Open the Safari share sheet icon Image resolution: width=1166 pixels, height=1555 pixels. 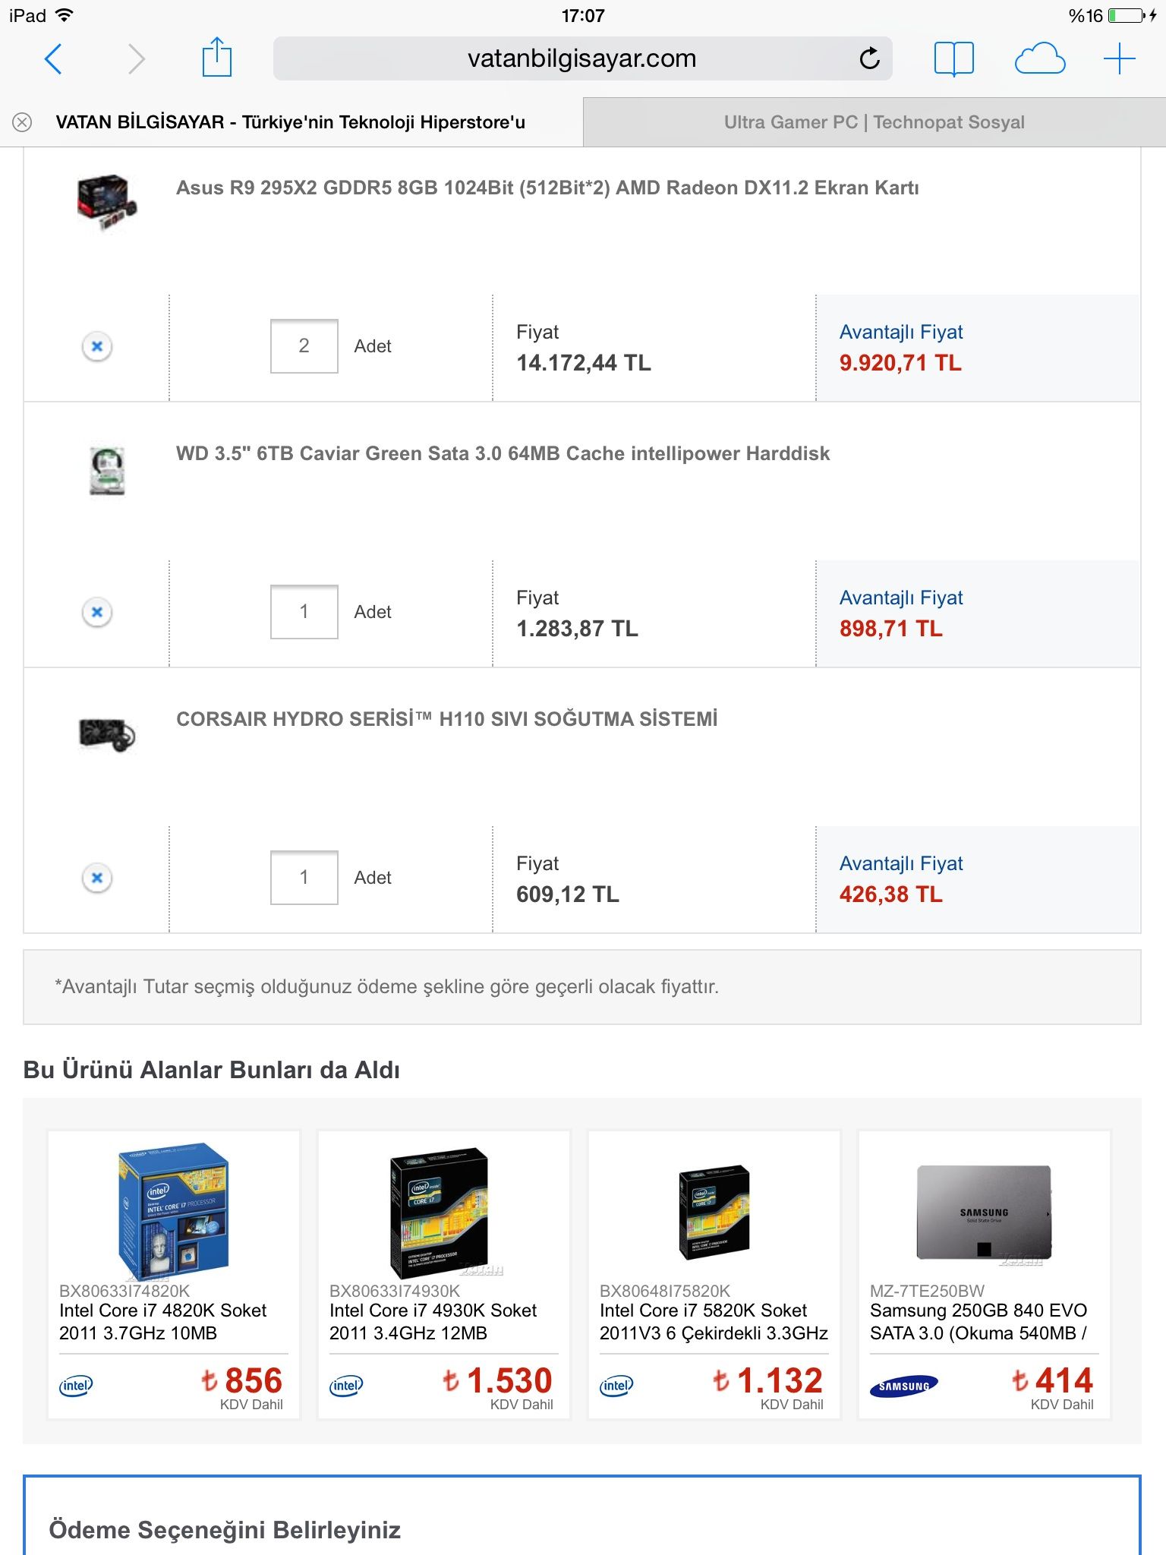pos(216,58)
